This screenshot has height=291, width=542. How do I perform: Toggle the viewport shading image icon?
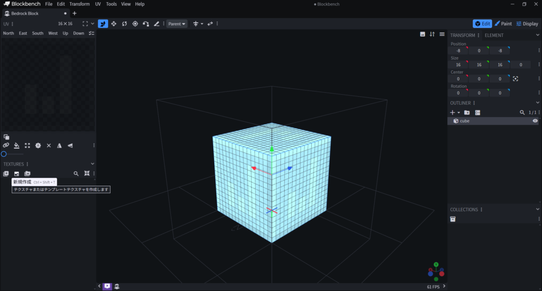pyautogui.click(x=422, y=34)
